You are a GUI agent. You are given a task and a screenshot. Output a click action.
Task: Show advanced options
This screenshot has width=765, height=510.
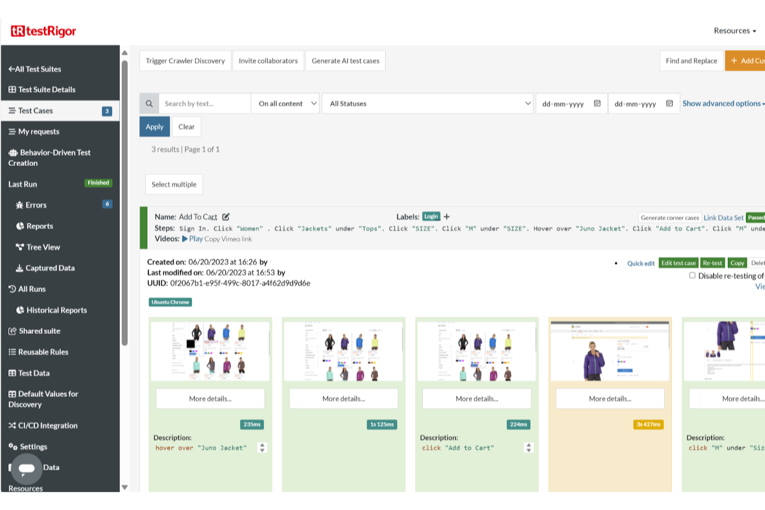[721, 103]
